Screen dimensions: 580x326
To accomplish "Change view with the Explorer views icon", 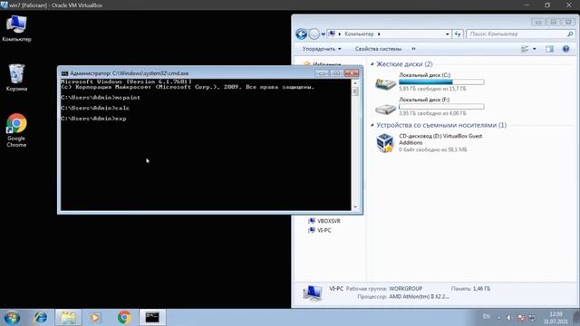I will click(525, 49).
